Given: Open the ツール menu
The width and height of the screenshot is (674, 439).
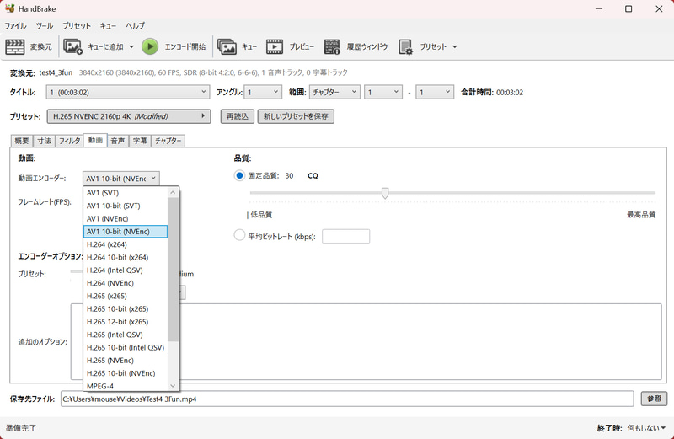Looking at the screenshot, I should click(x=45, y=26).
